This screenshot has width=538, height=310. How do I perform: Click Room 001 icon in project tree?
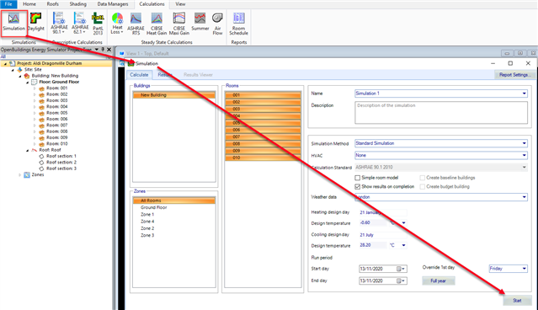point(41,88)
